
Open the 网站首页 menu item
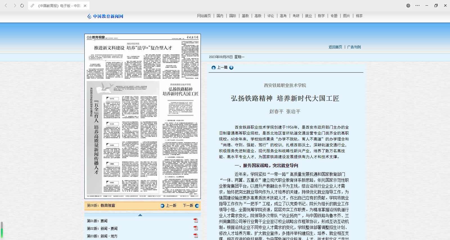coord(204,16)
